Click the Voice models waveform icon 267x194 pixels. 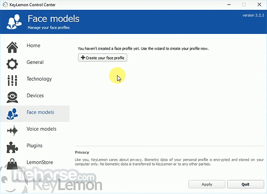coord(12,130)
